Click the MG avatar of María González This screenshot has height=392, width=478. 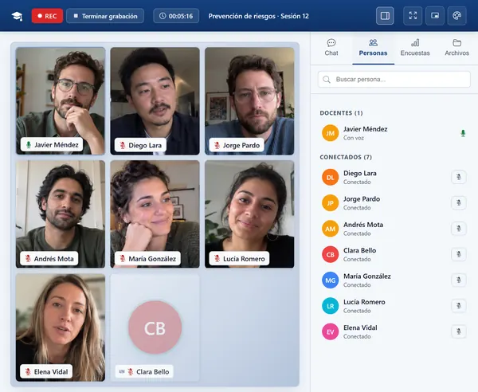pyautogui.click(x=330, y=280)
